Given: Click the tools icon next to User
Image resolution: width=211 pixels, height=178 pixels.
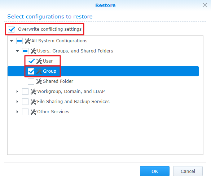Looking at the screenshot, I should point(39,61).
